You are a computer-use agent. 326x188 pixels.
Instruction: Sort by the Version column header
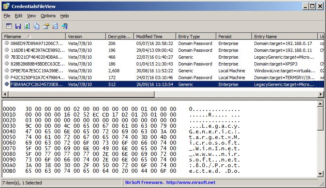[x=86, y=37]
